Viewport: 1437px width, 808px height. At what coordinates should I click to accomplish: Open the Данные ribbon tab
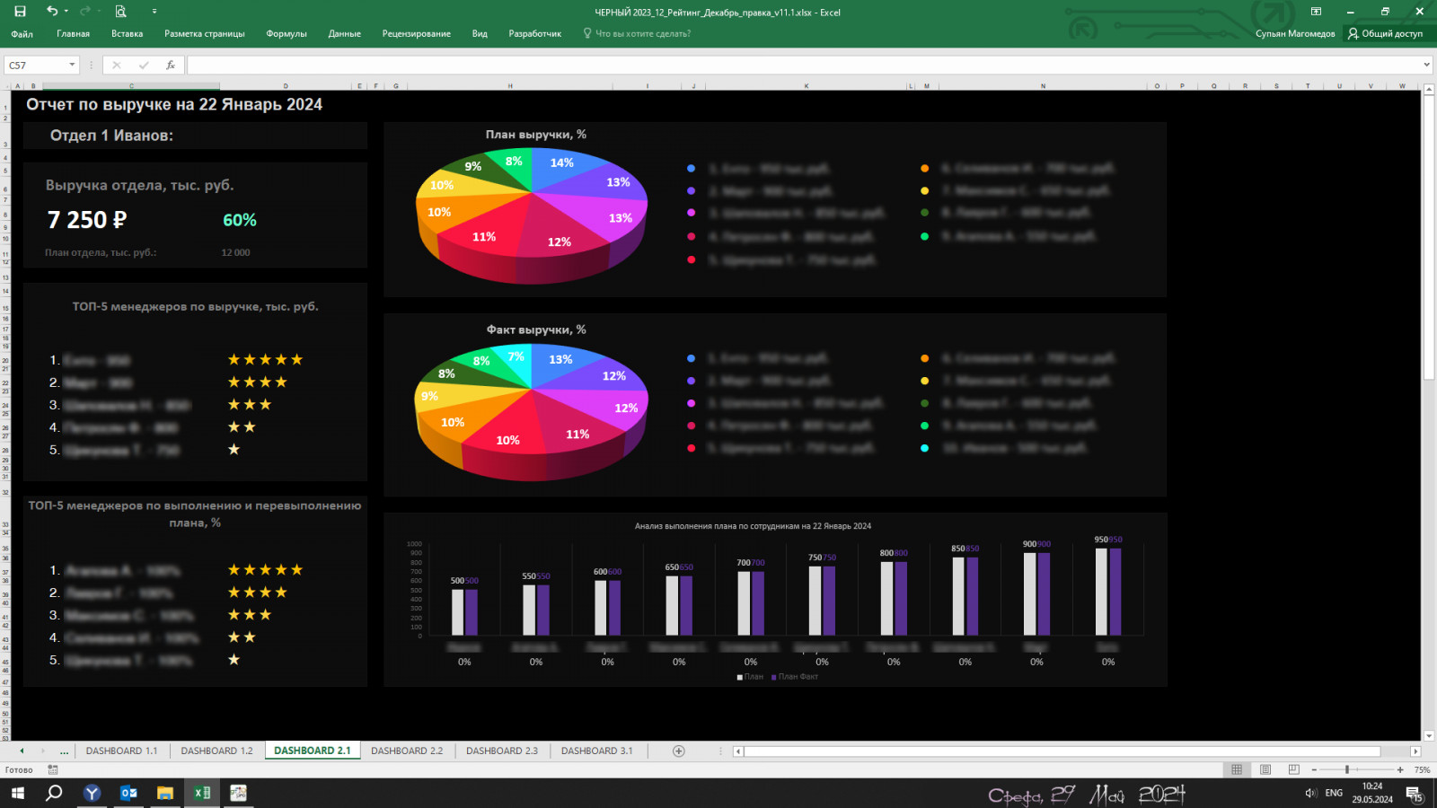345,34
